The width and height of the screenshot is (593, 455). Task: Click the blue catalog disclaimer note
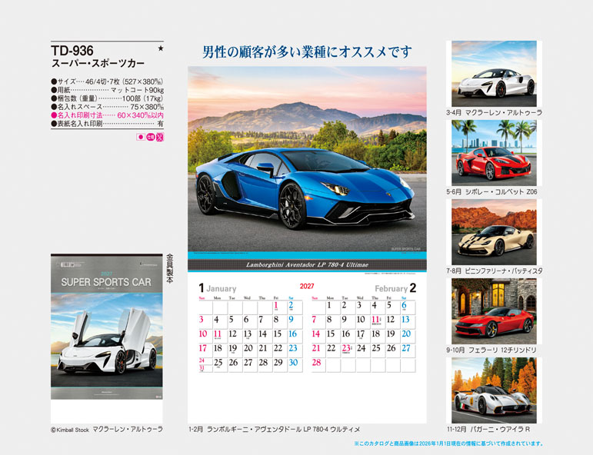point(449,443)
